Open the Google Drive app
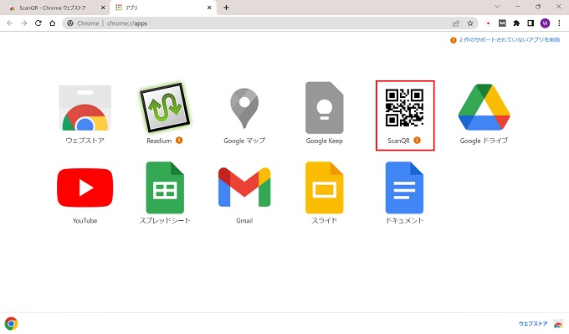569x334 pixels. pyautogui.click(x=484, y=107)
